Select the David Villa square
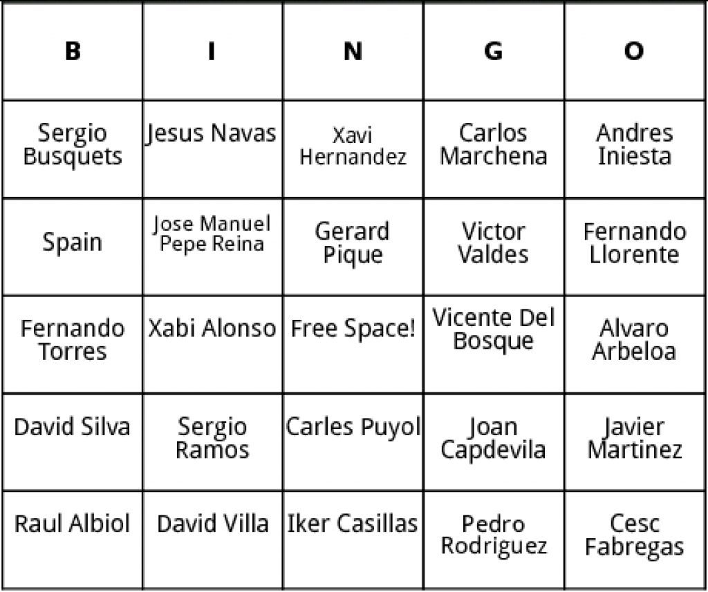 (x=212, y=524)
